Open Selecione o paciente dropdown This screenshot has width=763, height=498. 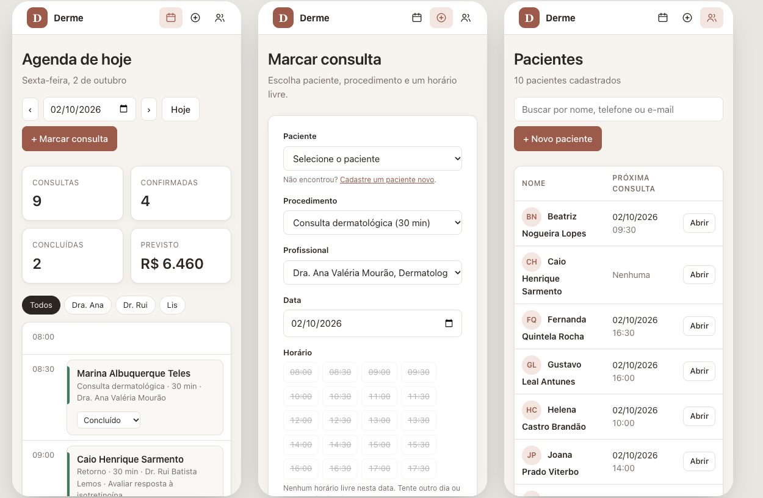[372, 158]
